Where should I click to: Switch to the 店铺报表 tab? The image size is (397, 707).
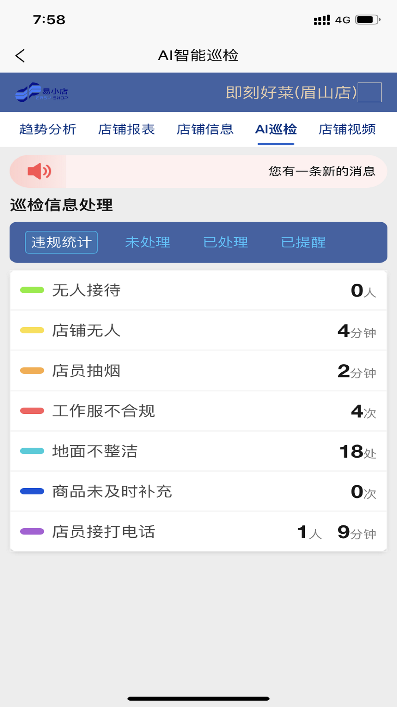(x=126, y=129)
